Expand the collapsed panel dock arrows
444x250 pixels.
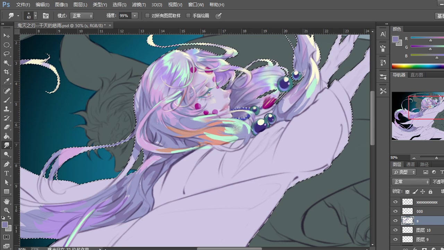pyautogui.click(x=387, y=24)
